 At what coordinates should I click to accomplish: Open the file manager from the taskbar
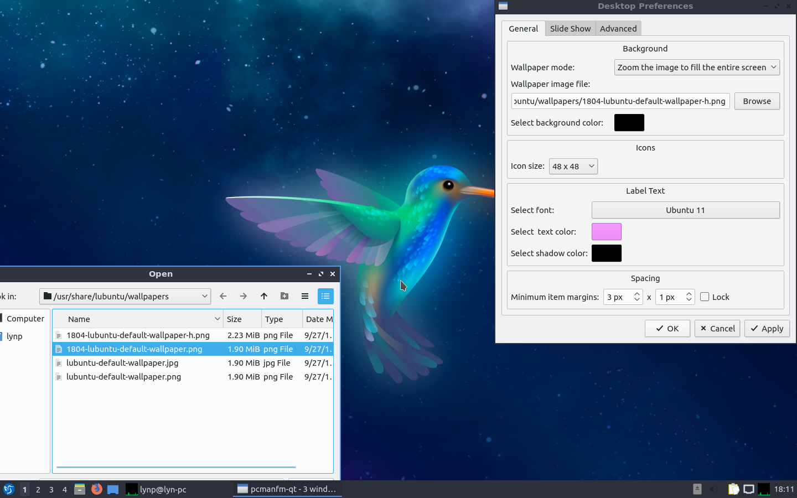tap(80, 489)
